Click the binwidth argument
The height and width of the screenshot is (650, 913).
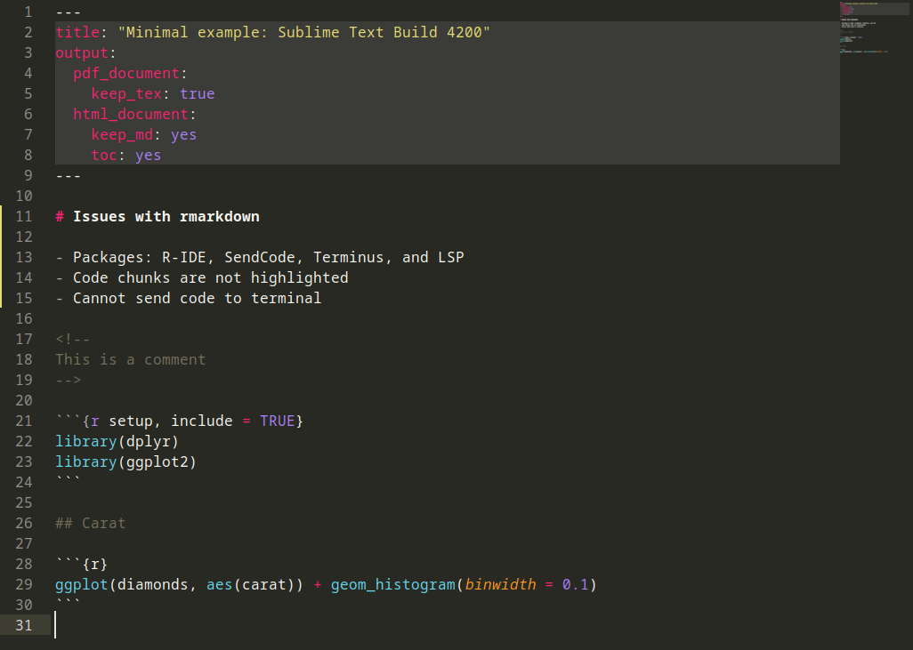click(x=500, y=585)
